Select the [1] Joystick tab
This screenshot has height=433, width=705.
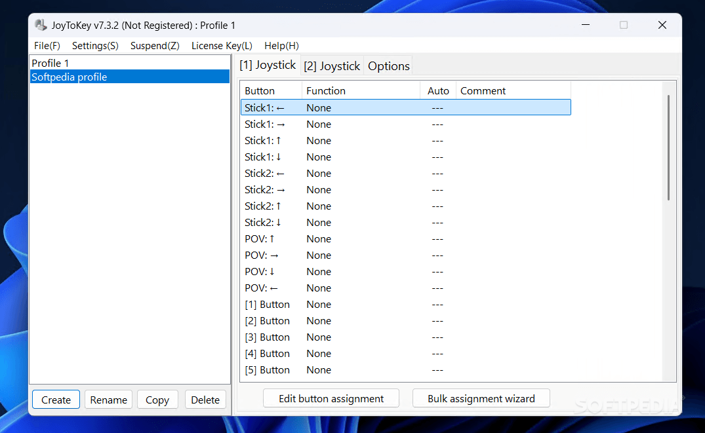[x=268, y=65]
